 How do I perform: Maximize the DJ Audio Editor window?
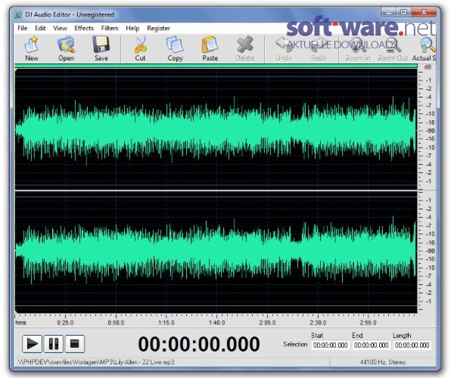click(x=403, y=12)
